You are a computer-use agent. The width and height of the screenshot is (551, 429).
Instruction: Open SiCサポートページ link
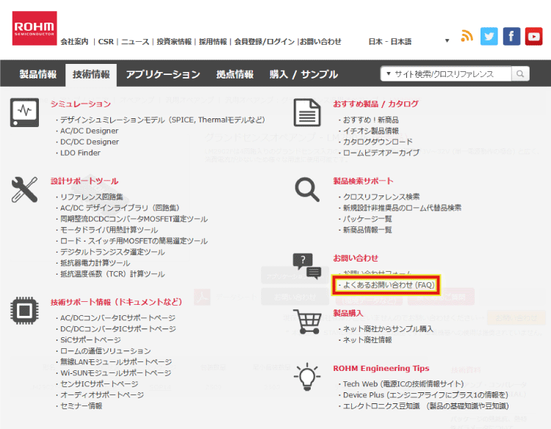tap(90, 340)
